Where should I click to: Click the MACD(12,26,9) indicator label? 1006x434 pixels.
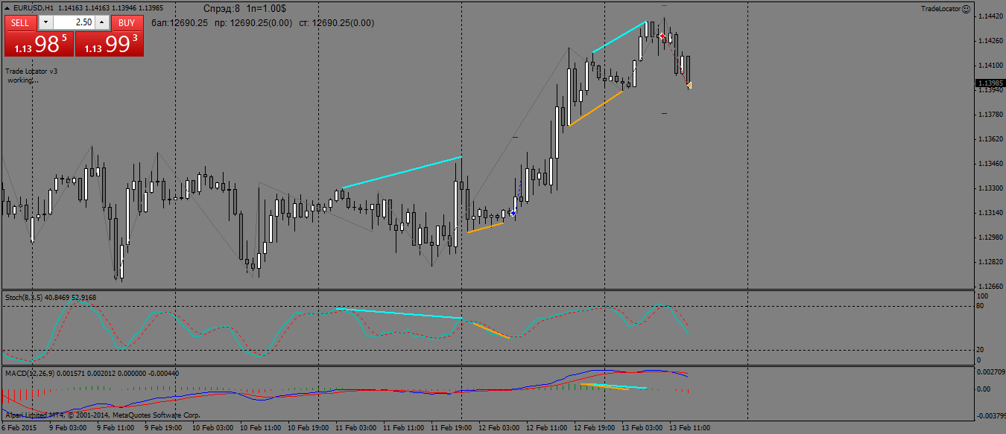click(31, 374)
